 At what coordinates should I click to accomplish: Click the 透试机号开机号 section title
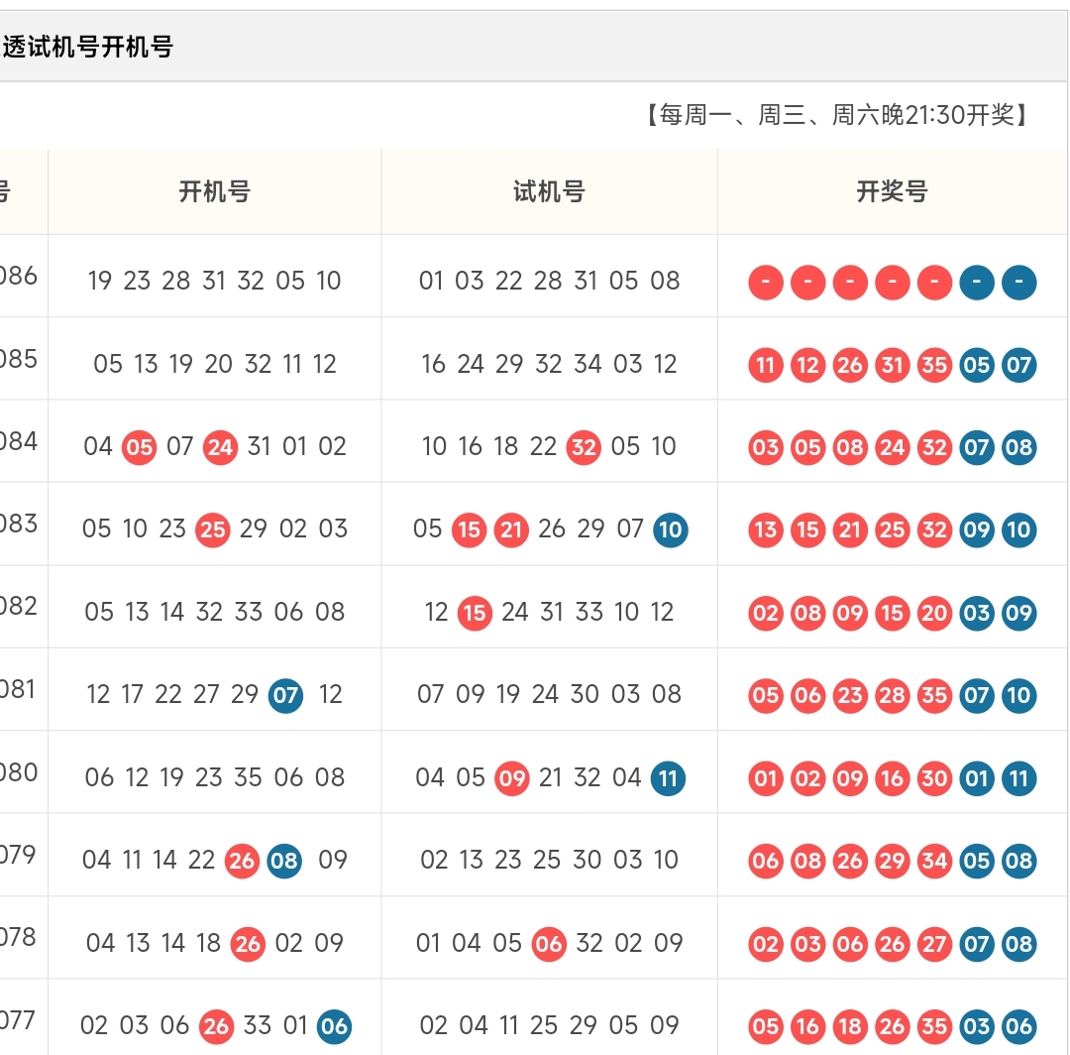[87, 48]
